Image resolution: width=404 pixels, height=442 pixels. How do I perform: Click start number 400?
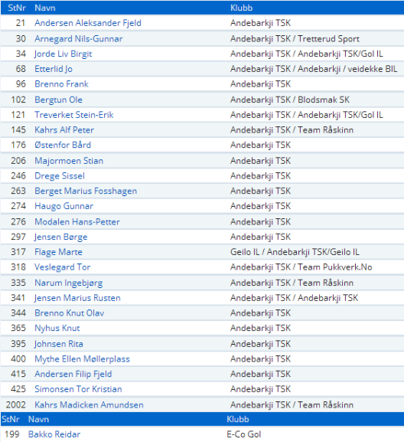(18, 359)
